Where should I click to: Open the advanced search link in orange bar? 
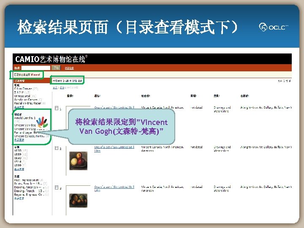click(69, 68)
